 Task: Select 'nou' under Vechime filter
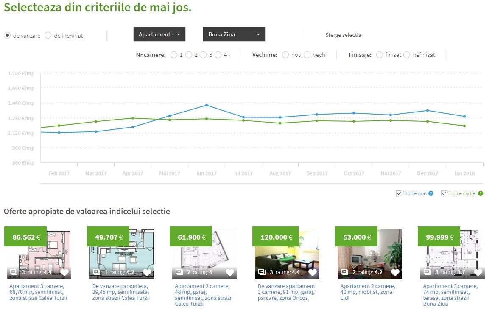click(x=285, y=55)
